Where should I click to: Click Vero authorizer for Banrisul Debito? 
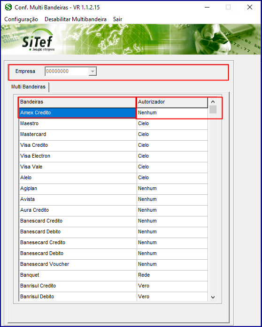(172, 297)
